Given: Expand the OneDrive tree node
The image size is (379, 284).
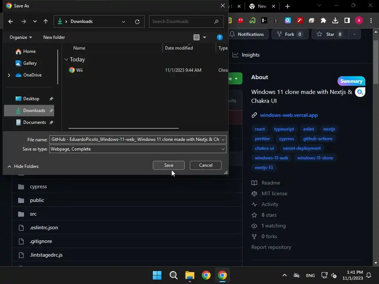Looking at the screenshot, I should click(x=9, y=75).
